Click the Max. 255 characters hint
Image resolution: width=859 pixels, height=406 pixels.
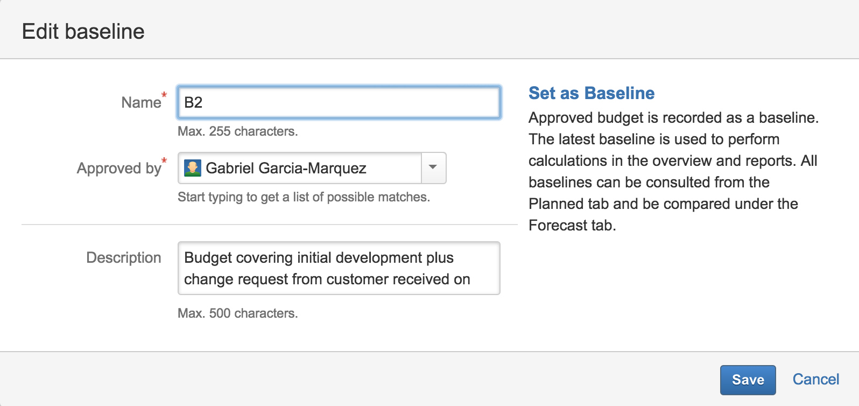pos(238,131)
